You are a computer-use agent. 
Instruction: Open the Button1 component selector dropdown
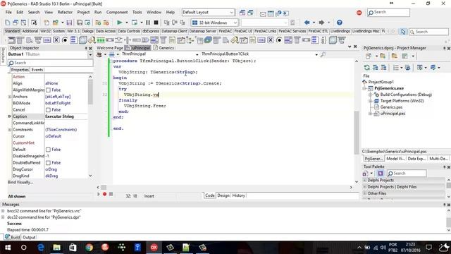(x=90, y=54)
